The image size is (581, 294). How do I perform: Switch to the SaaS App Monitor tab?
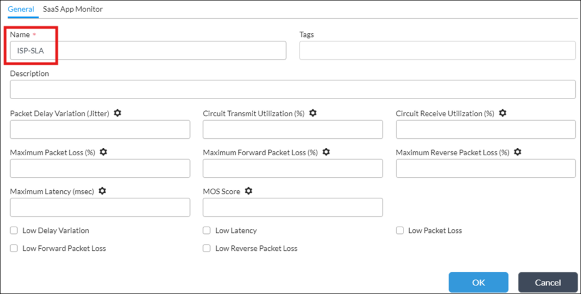pos(73,9)
